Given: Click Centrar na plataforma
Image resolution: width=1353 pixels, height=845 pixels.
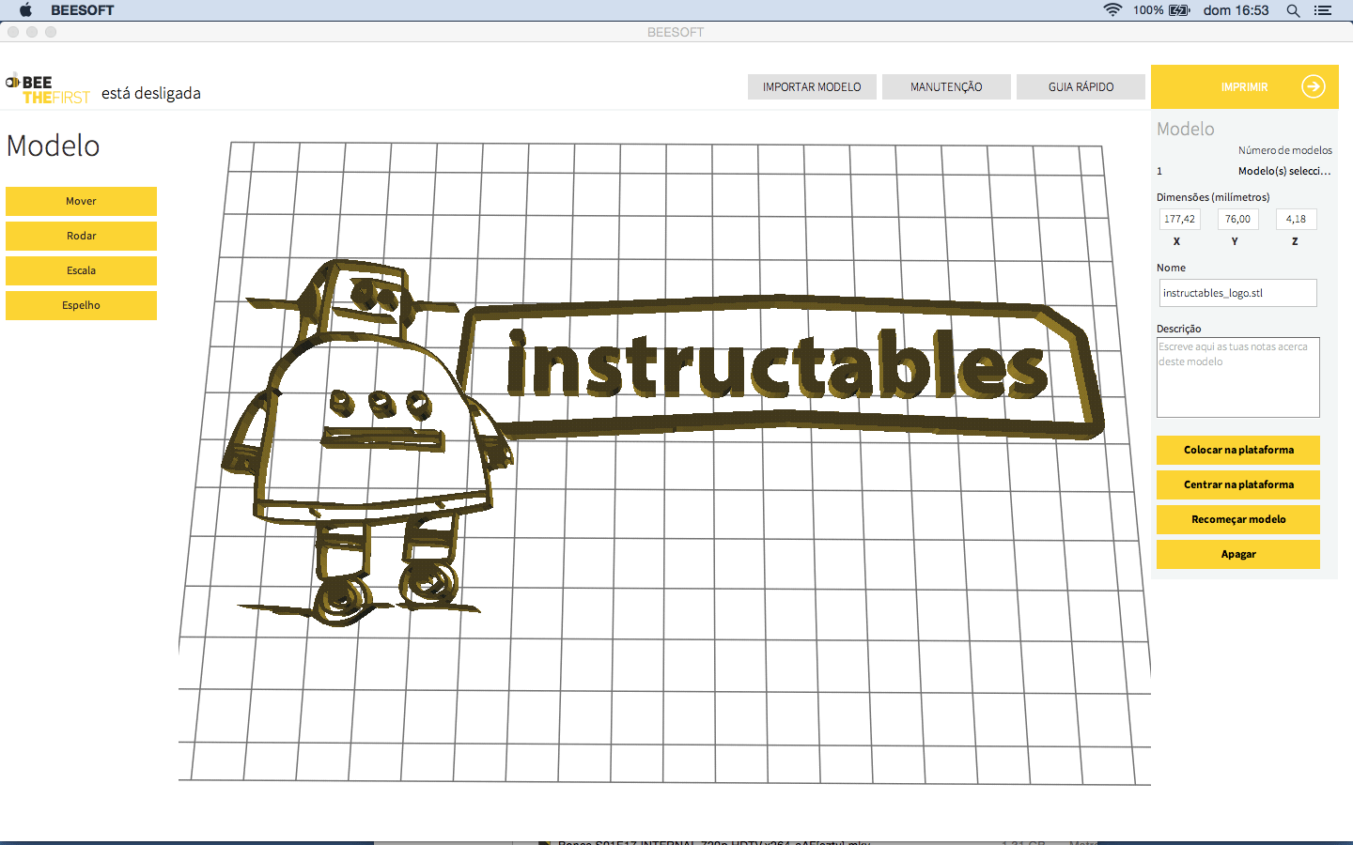Looking at the screenshot, I should 1237,484.
